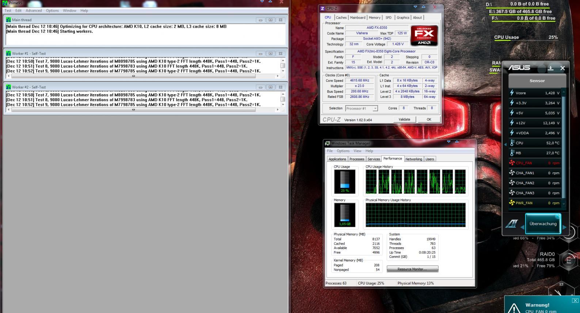580x313 pixels.
Task: Switch to the CPU-Z Caches tab
Action: coord(341,18)
